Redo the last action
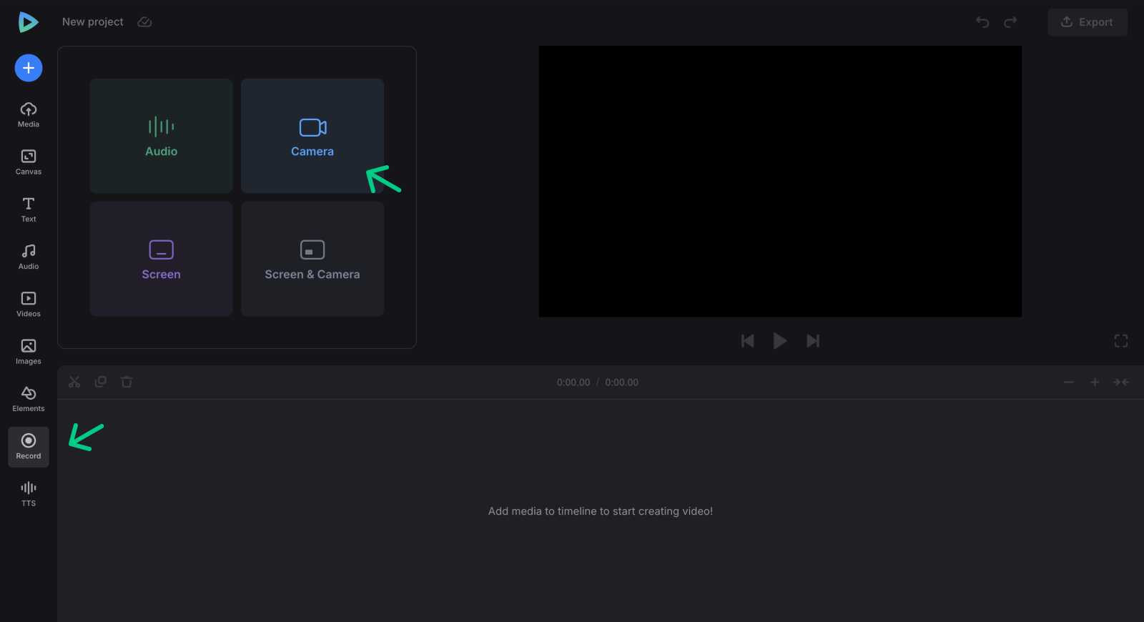 (1010, 22)
